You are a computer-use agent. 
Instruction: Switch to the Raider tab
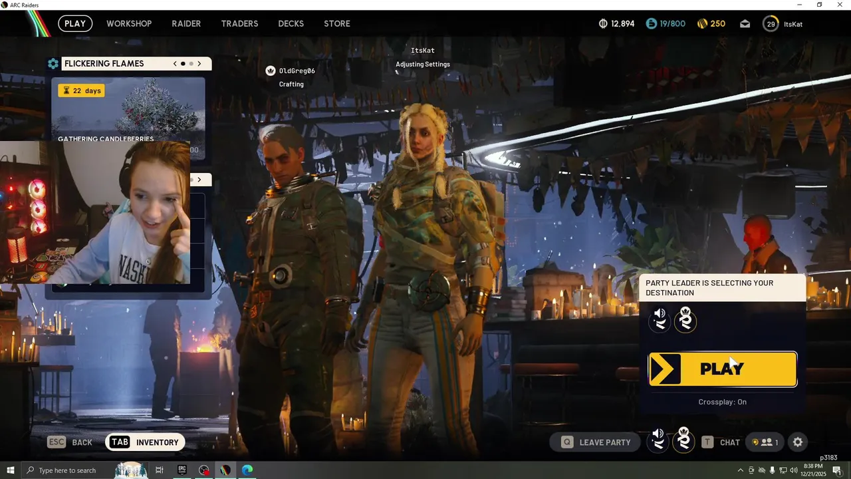186,23
